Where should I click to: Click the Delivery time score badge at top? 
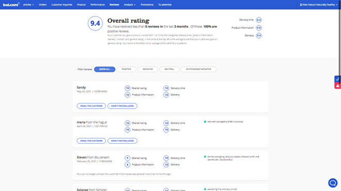pos(258,20)
